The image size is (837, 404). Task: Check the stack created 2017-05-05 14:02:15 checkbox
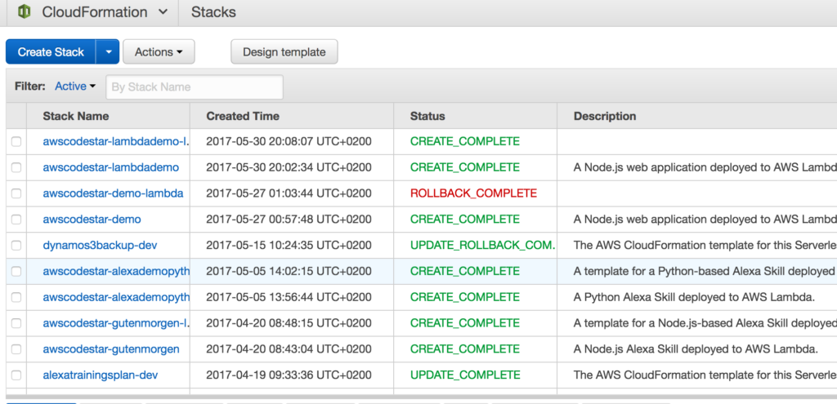click(16, 271)
